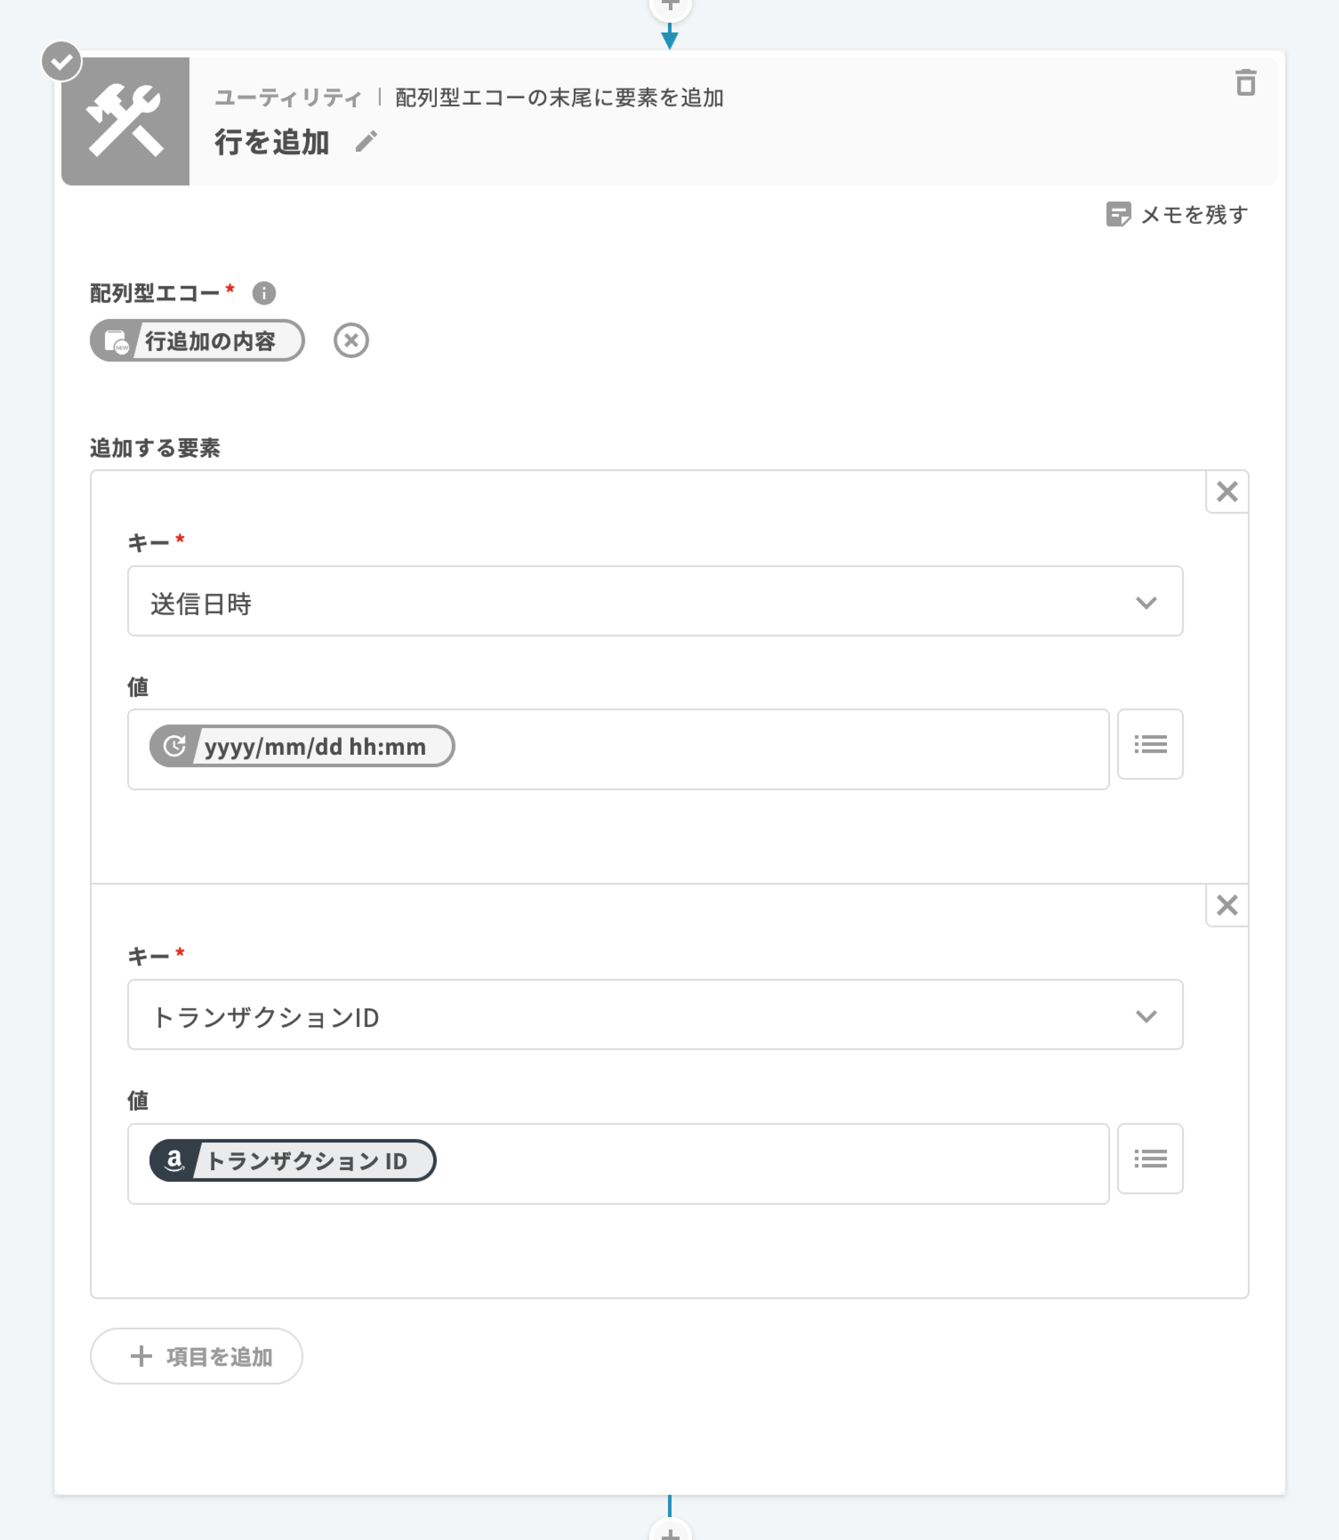The height and width of the screenshot is (1540, 1339).
Task: Remove the 送信日時 element block
Action: click(x=1227, y=492)
